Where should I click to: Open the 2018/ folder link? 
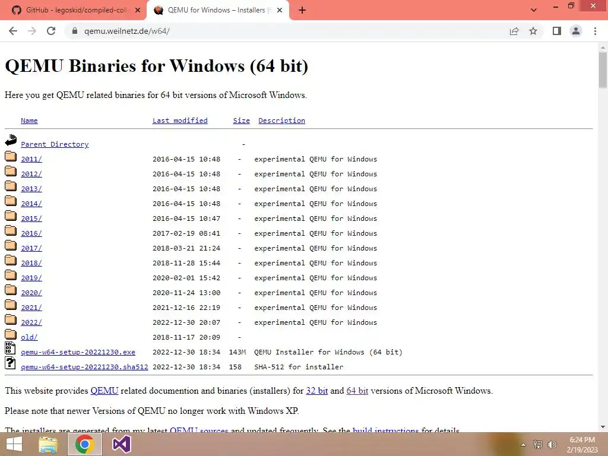31,263
